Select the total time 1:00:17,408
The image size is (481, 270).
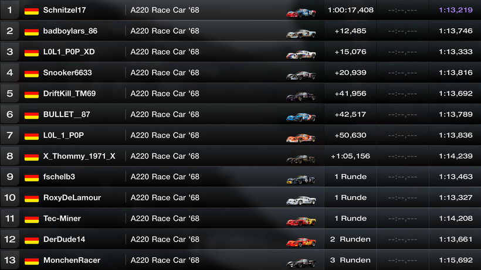(x=351, y=10)
